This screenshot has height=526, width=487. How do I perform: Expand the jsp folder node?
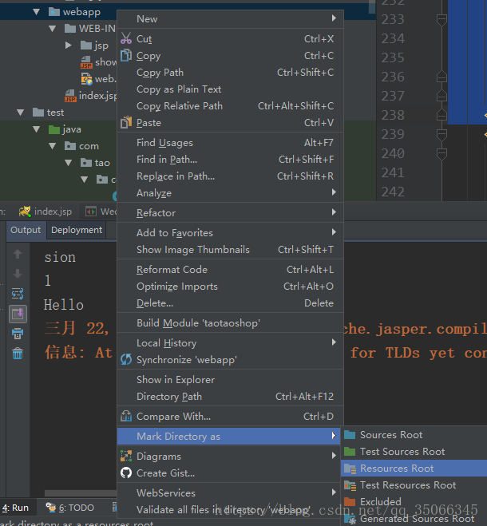pos(69,45)
